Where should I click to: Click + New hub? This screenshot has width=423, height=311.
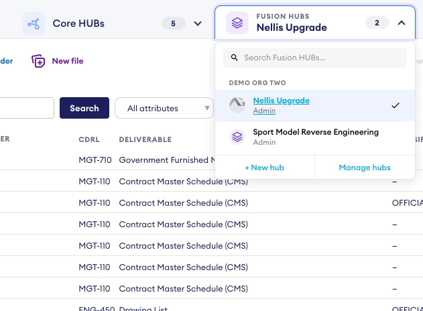point(264,168)
